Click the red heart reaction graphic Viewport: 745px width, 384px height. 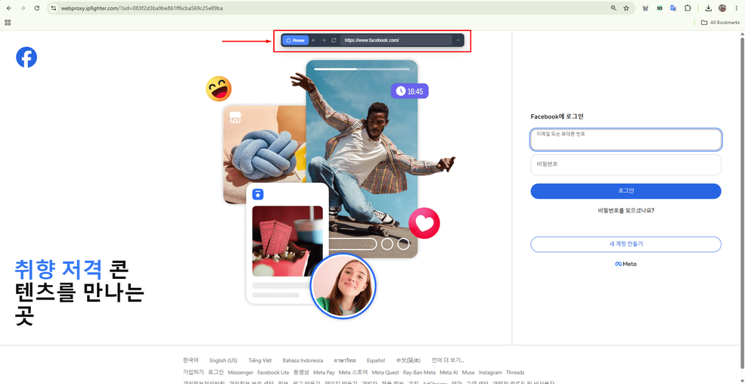(x=424, y=223)
